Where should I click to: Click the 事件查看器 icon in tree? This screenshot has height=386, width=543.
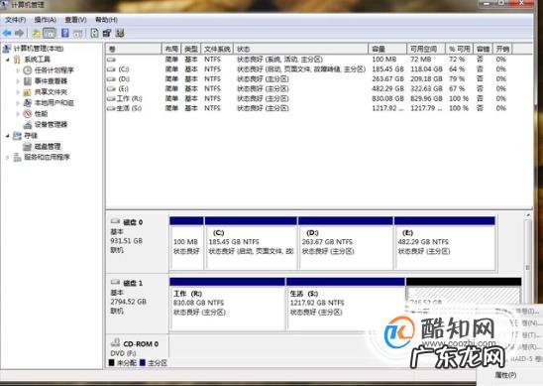28,81
